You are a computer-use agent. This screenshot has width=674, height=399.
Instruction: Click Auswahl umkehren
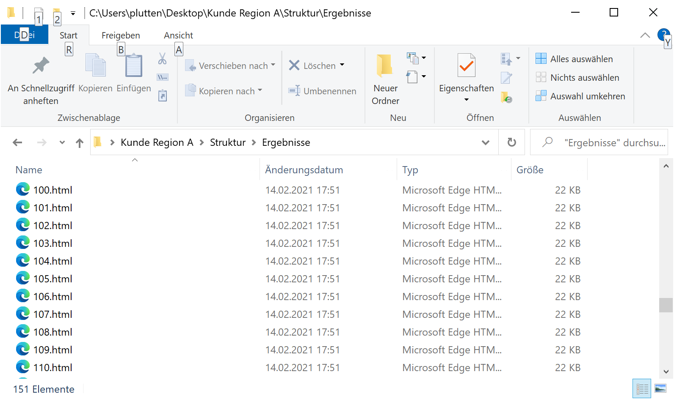[580, 96]
